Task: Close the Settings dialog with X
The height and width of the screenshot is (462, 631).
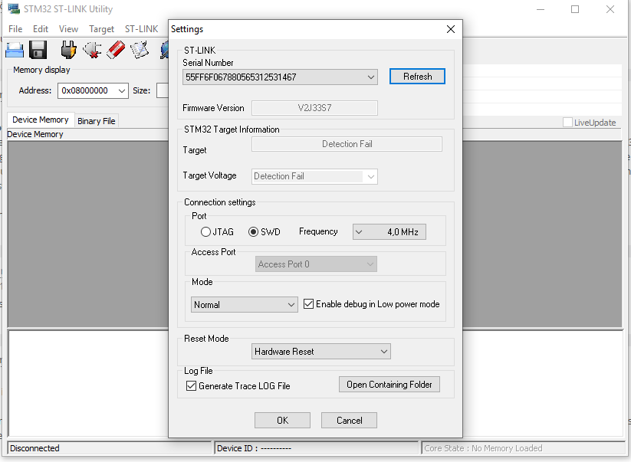Action: click(x=451, y=29)
